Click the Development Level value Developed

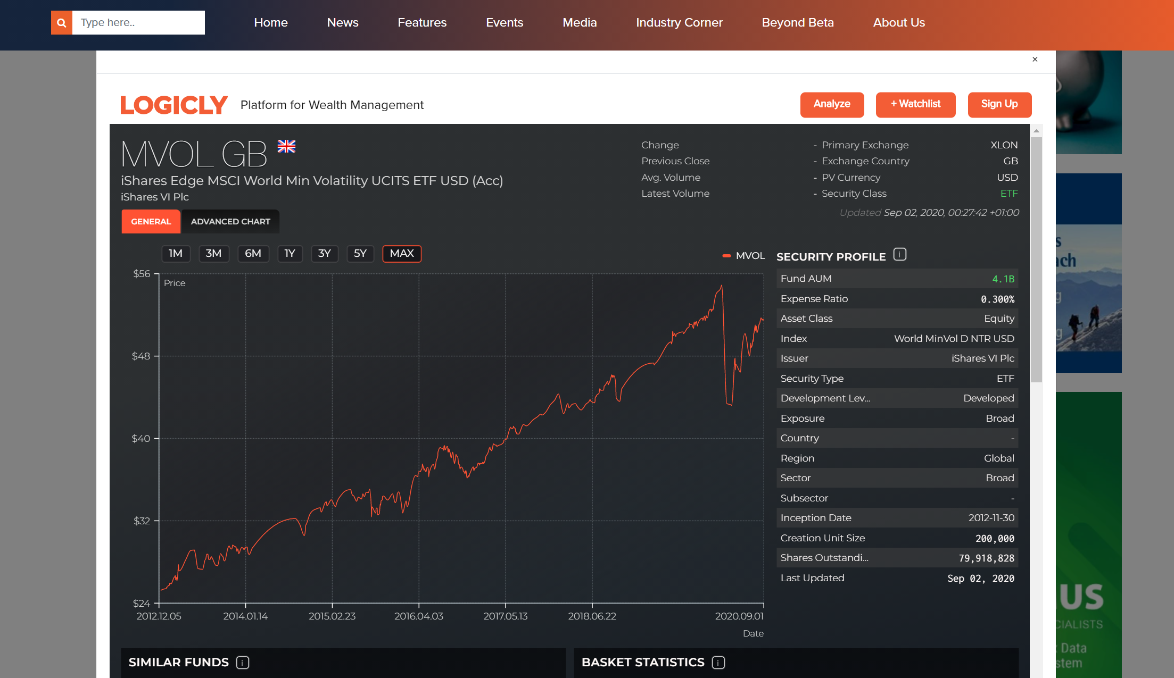coord(989,398)
